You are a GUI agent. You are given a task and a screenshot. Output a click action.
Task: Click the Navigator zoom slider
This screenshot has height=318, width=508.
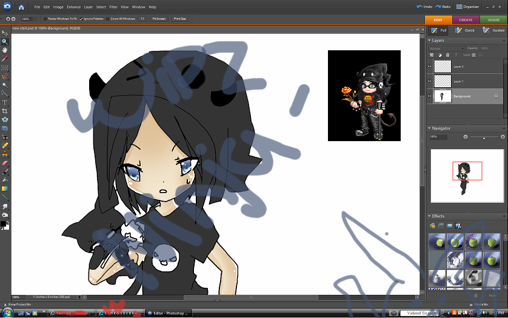click(x=484, y=137)
